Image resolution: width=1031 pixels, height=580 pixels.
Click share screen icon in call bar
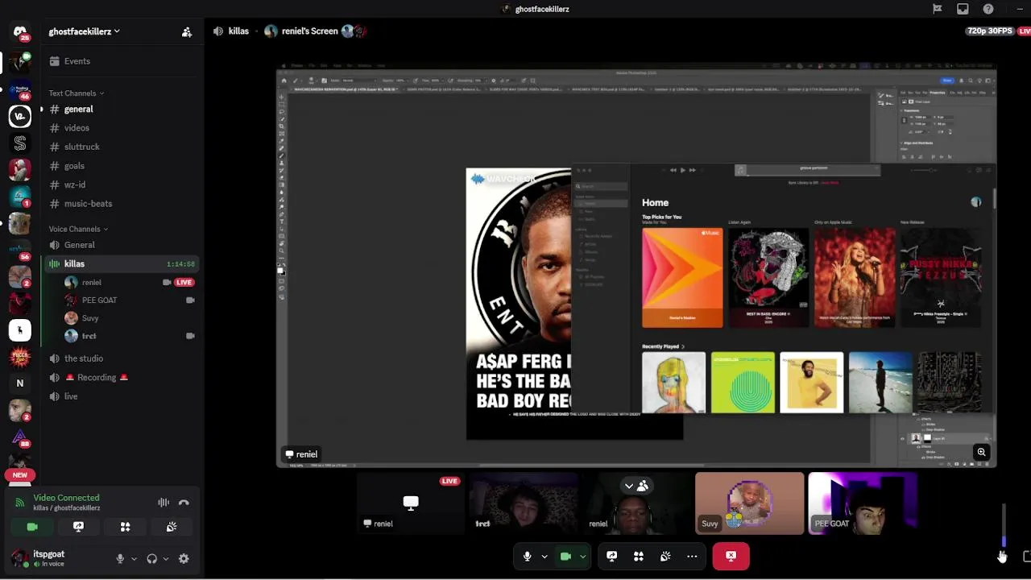(612, 556)
